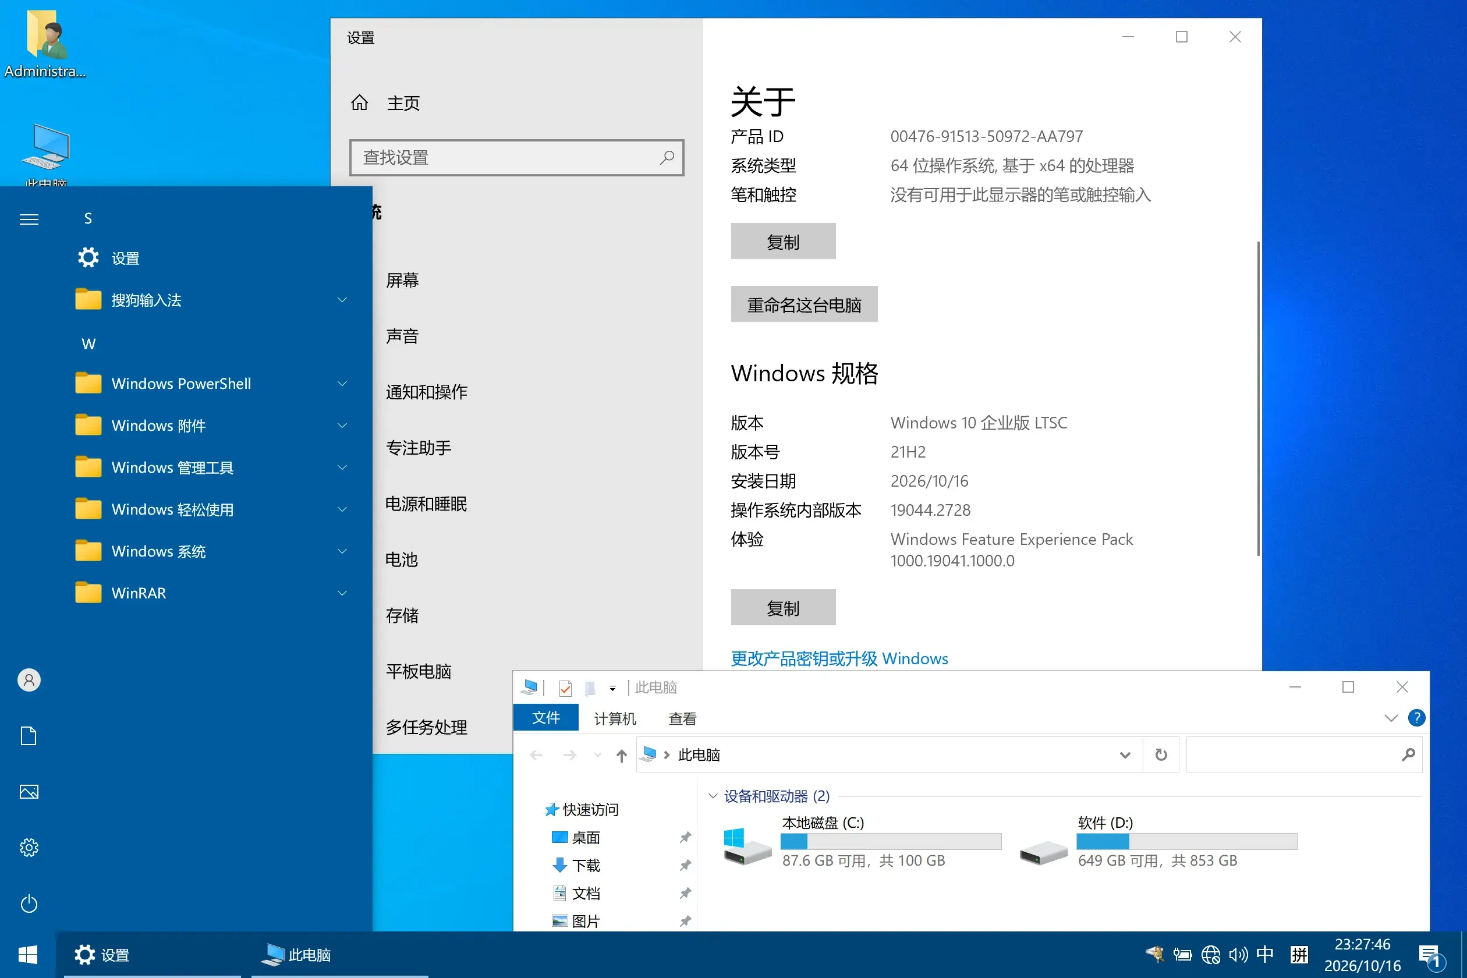Screen dimensions: 1467x978
Task: Click the Explorer help question mark
Action: [x=1416, y=718]
